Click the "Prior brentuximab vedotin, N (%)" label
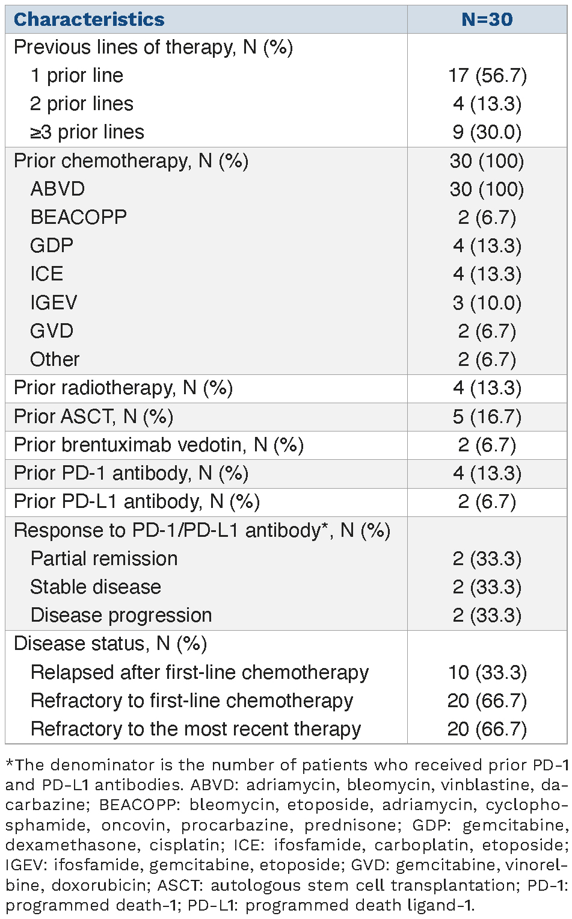The height and width of the screenshot is (919, 572). 159,445
